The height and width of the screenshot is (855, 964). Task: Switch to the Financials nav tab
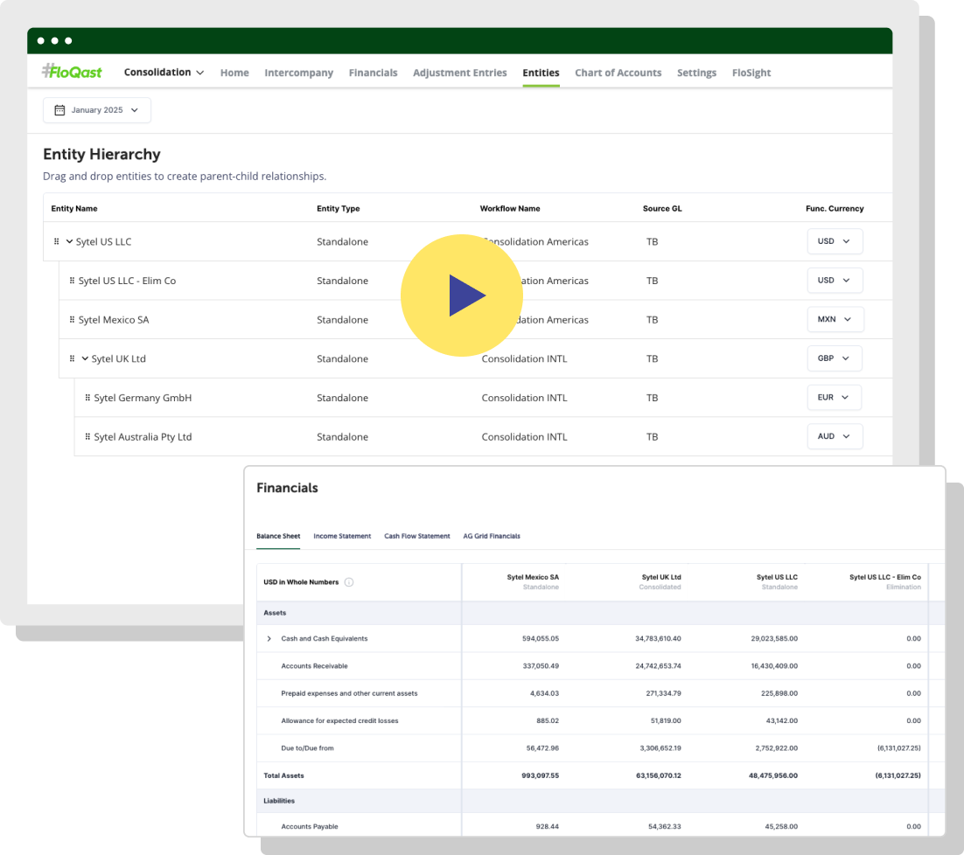pyautogui.click(x=374, y=73)
